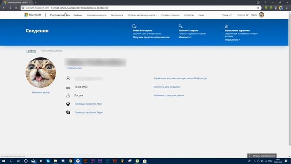Click the birthday cake icon
This screenshot has height=164, width=291.
(x=68, y=87)
